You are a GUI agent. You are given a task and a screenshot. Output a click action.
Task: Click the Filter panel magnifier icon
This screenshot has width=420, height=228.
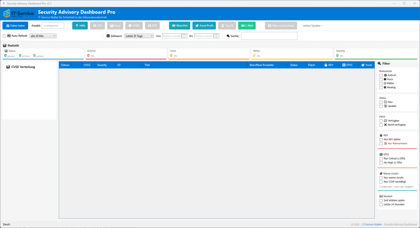(379, 64)
